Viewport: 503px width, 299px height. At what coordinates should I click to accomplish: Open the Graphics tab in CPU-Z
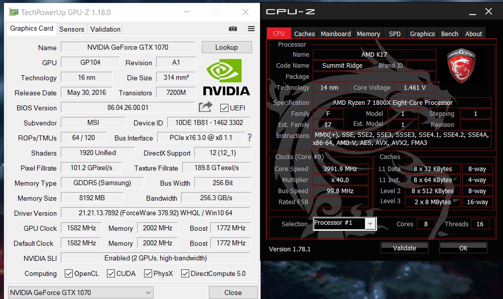pos(422,34)
